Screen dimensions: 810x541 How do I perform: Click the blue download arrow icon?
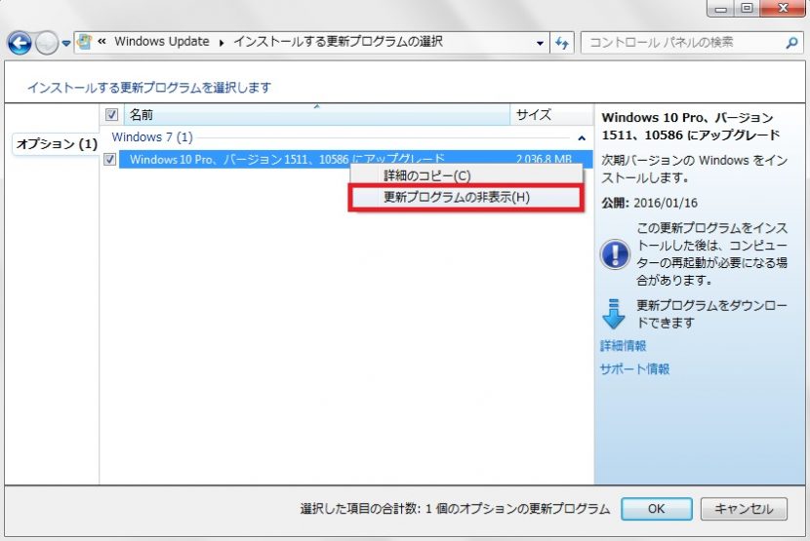(x=614, y=315)
